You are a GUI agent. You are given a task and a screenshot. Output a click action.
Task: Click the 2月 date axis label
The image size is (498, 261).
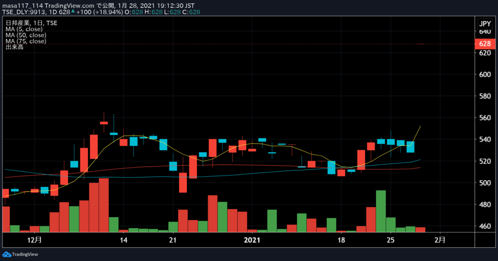pos(440,240)
